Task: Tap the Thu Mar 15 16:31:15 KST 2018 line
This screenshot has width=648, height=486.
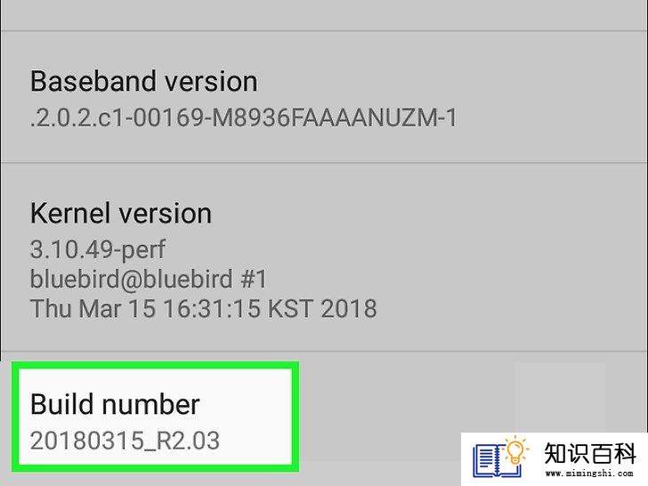Action: pyautogui.click(x=203, y=309)
